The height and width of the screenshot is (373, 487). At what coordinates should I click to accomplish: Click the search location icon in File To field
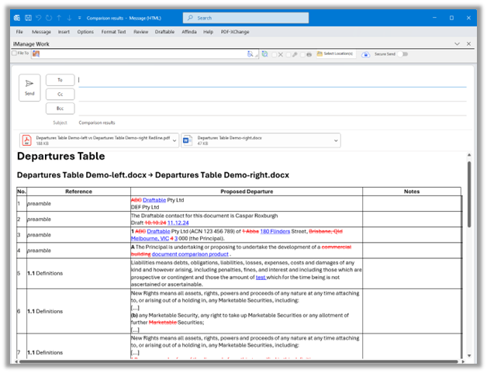pos(250,54)
